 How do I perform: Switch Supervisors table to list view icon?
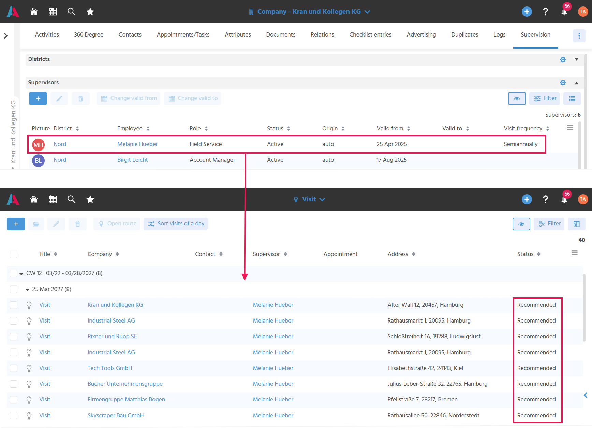click(572, 99)
